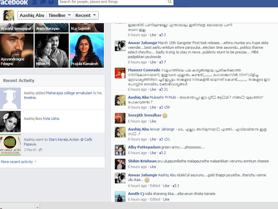Like Sreejith Sreedhar's comment
Screen dimensions: 278x209
(x=153, y=121)
